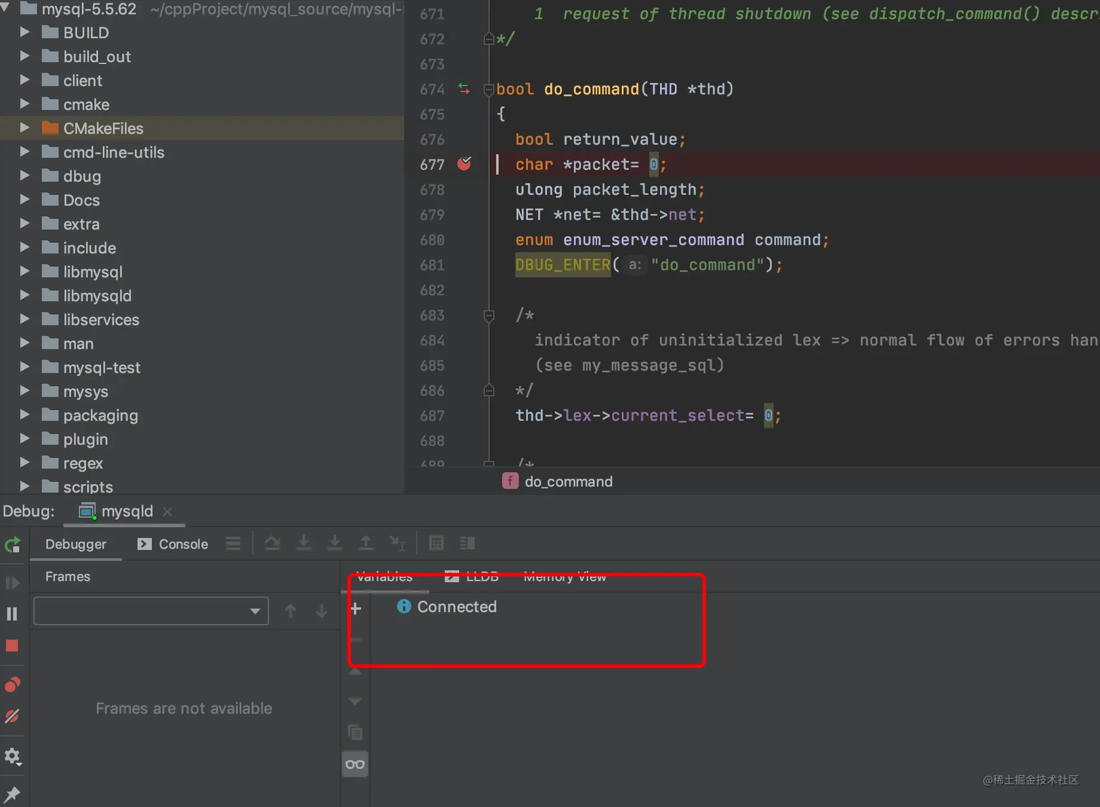Click packet_length on line 678

(x=634, y=189)
